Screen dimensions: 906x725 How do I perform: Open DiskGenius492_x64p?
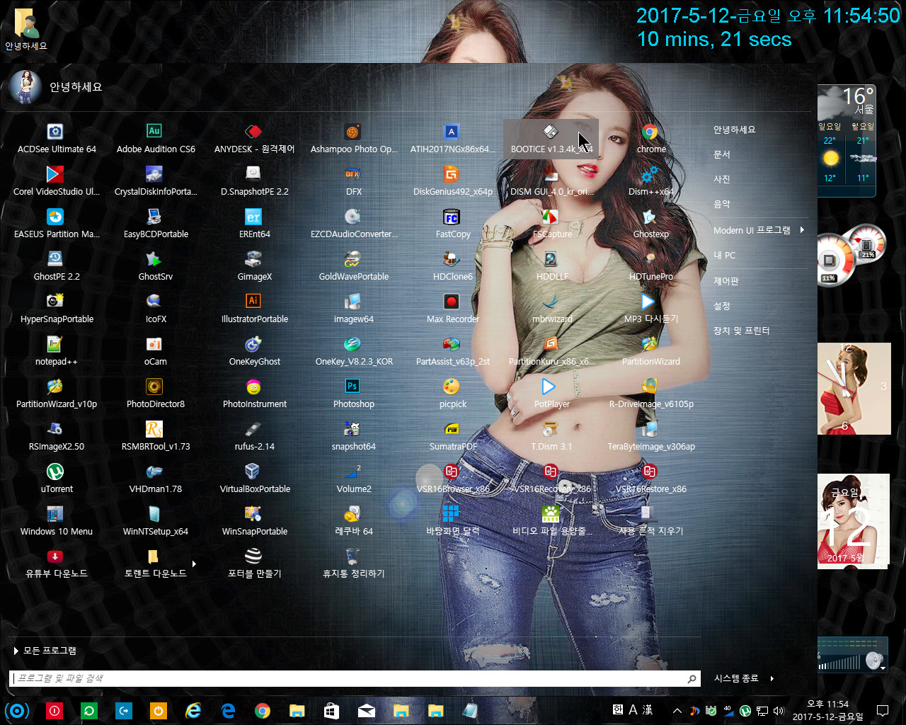coord(453,181)
